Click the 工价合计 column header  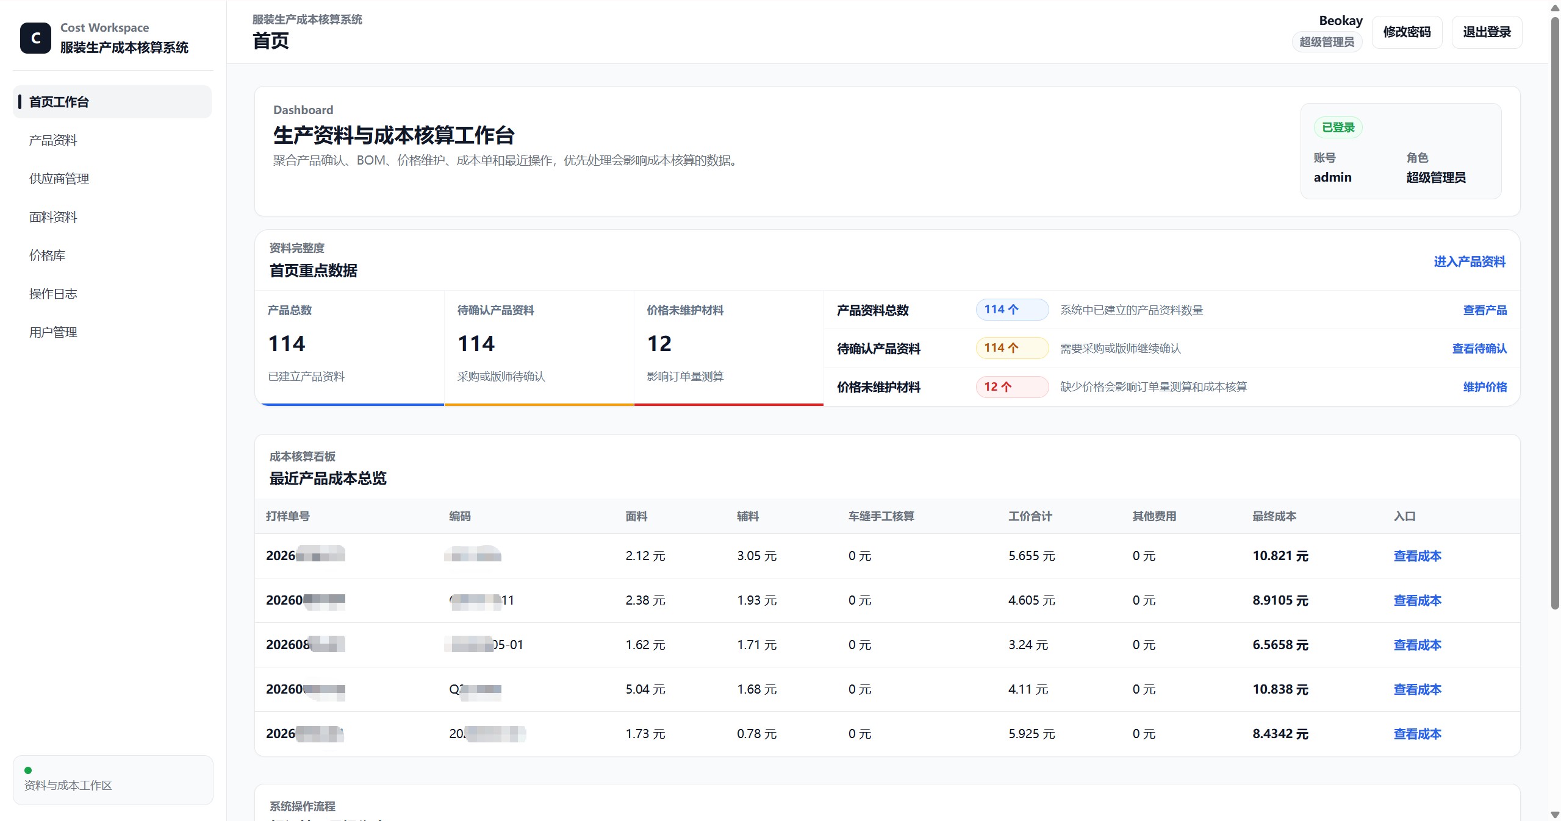click(x=1030, y=516)
